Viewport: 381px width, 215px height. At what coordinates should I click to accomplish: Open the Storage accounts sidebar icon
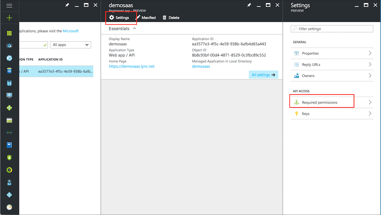9,120
